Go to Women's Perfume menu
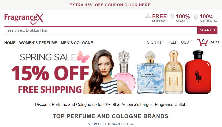The image size is (222, 127). pos(38,43)
